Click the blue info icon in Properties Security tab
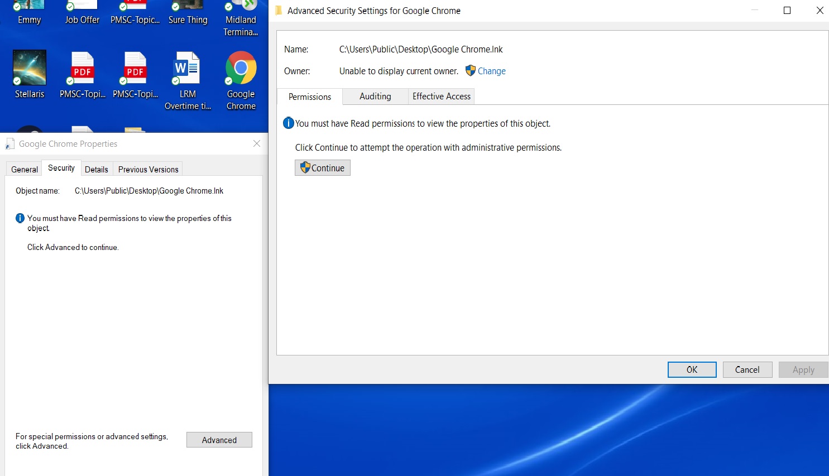The image size is (829, 476). pyautogui.click(x=20, y=218)
